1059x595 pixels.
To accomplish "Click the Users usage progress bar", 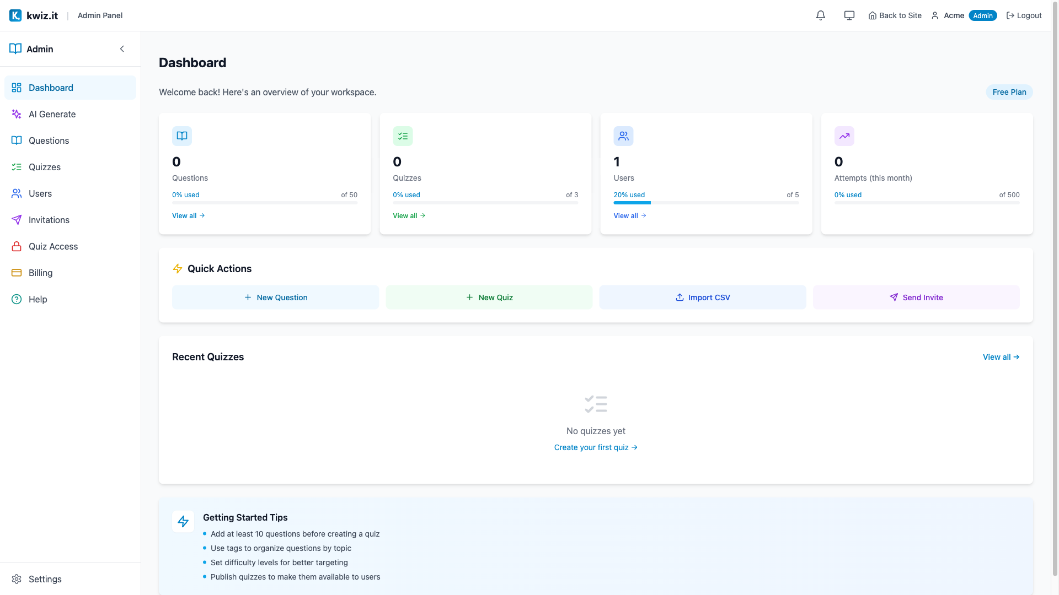I will pyautogui.click(x=706, y=203).
